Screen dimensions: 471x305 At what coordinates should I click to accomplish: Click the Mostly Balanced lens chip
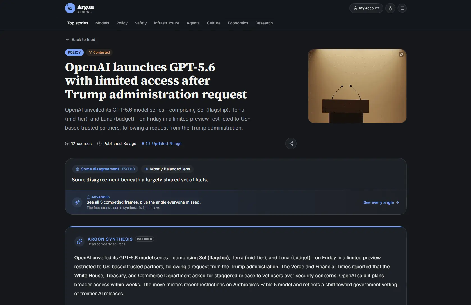pos(167,169)
